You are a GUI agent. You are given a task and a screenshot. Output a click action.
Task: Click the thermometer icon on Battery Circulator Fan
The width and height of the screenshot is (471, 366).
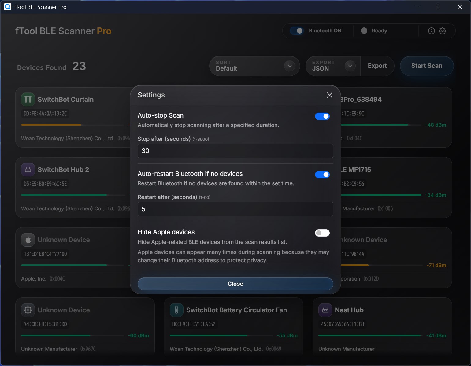(x=176, y=310)
